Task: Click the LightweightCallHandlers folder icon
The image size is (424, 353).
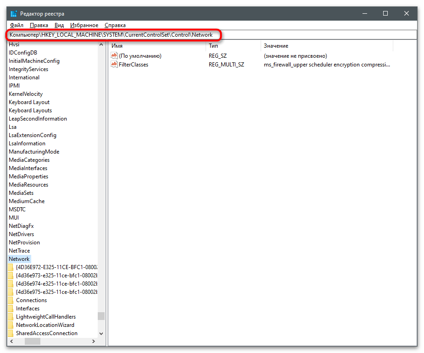Action: [x=11, y=317]
